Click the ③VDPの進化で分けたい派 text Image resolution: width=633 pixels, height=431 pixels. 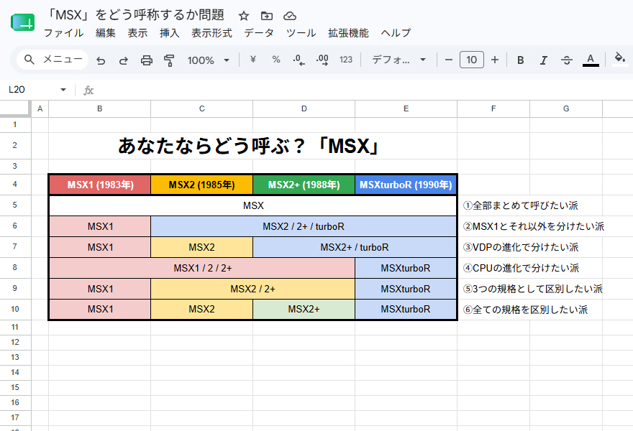pyautogui.click(x=521, y=247)
